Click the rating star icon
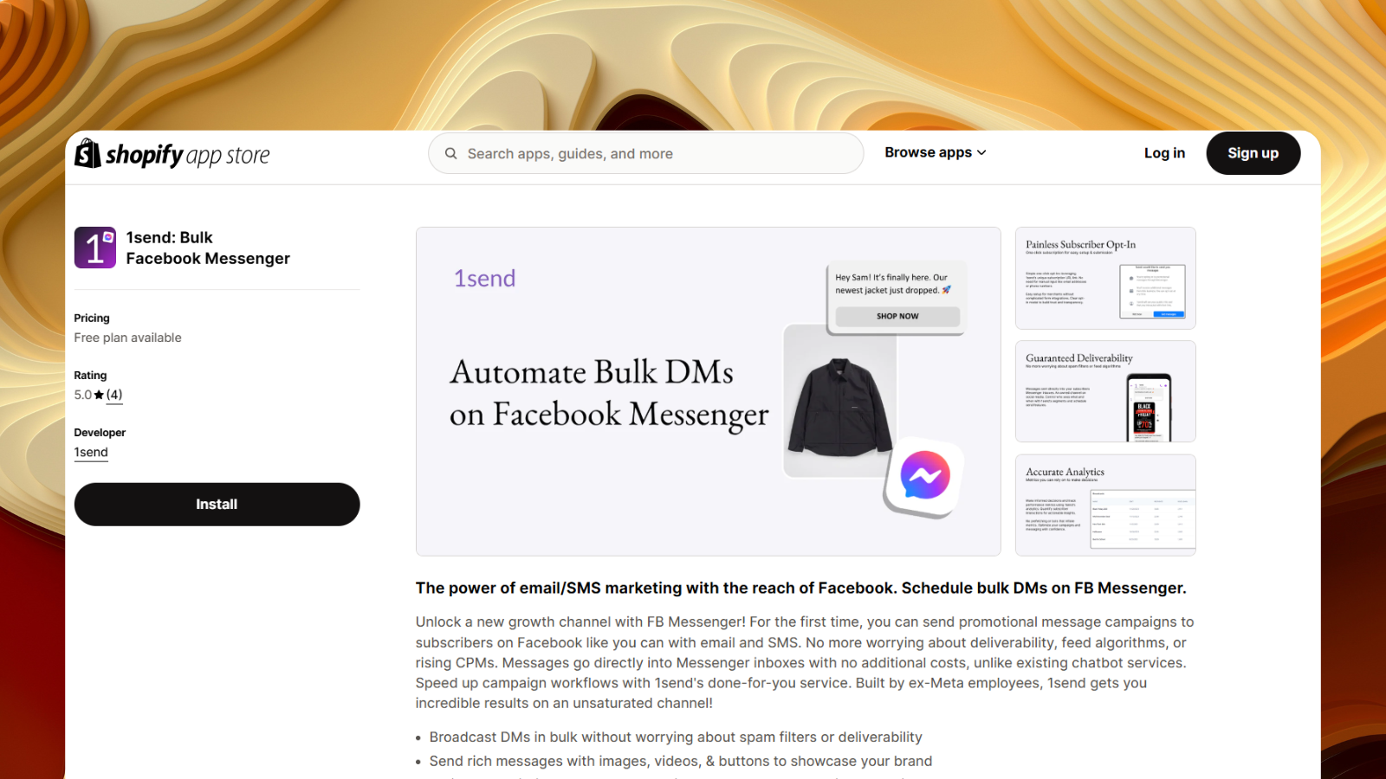Screen dimensions: 1386x779 99,396
